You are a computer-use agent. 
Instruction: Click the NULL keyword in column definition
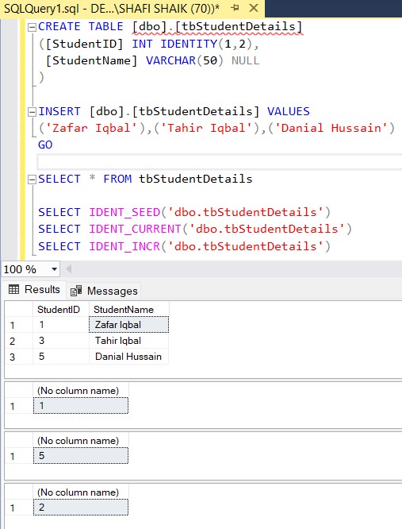tap(246, 60)
